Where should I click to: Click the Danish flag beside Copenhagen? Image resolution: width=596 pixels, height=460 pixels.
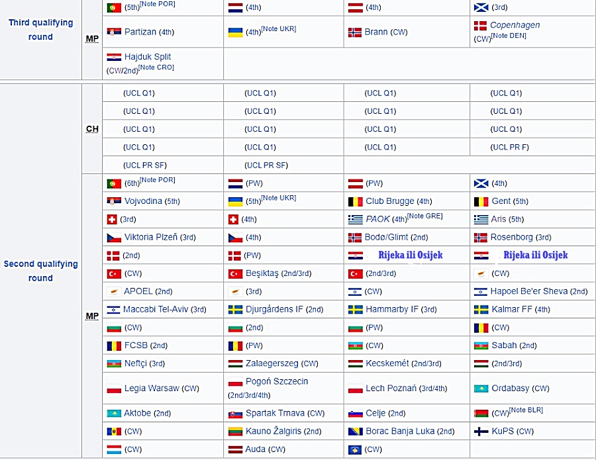tap(481, 25)
